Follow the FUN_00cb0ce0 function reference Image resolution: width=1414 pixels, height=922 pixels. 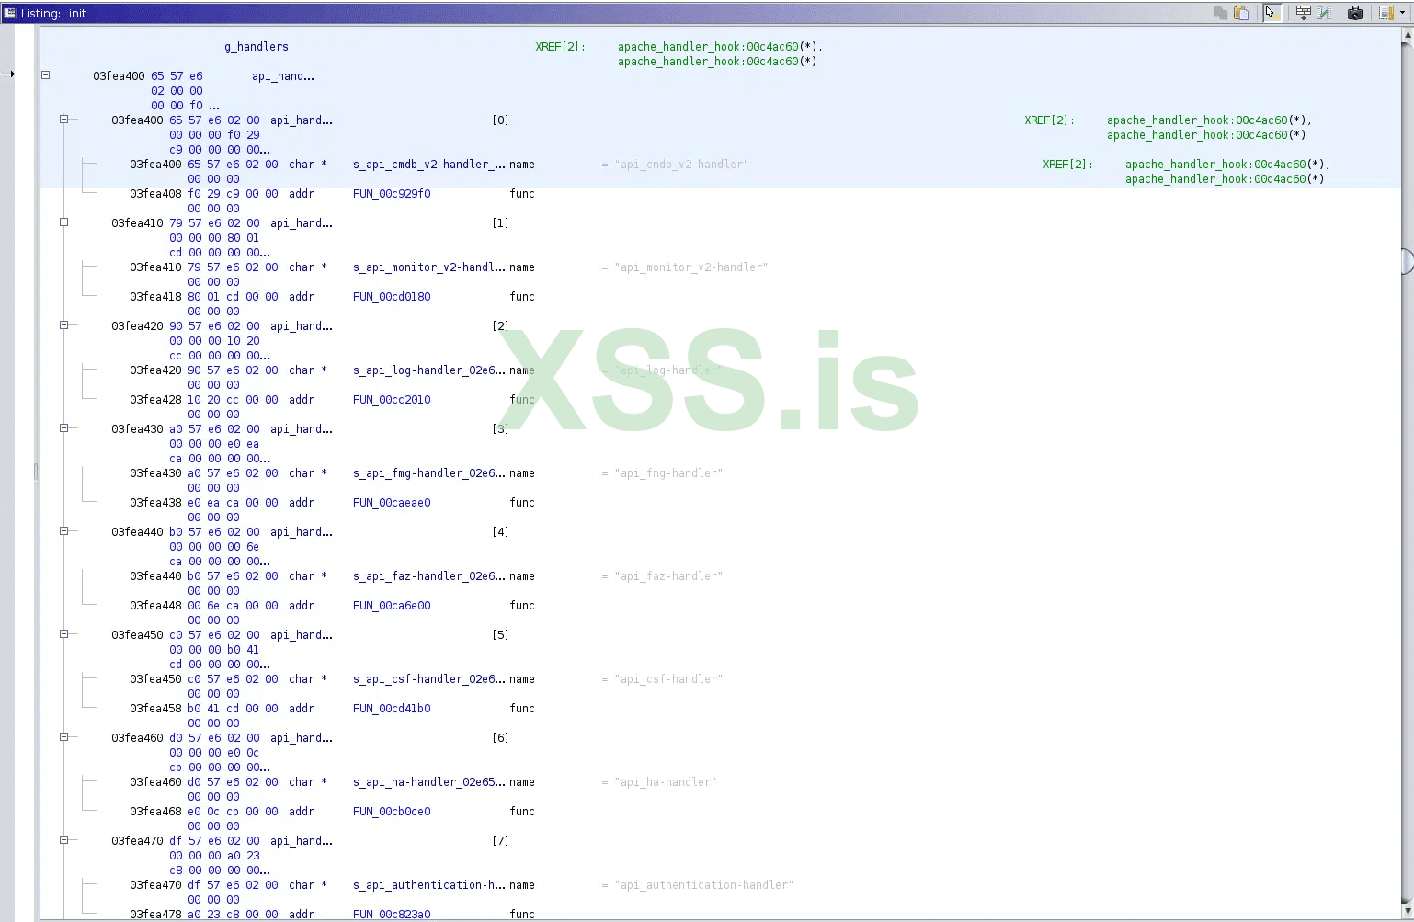pyautogui.click(x=392, y=812)
